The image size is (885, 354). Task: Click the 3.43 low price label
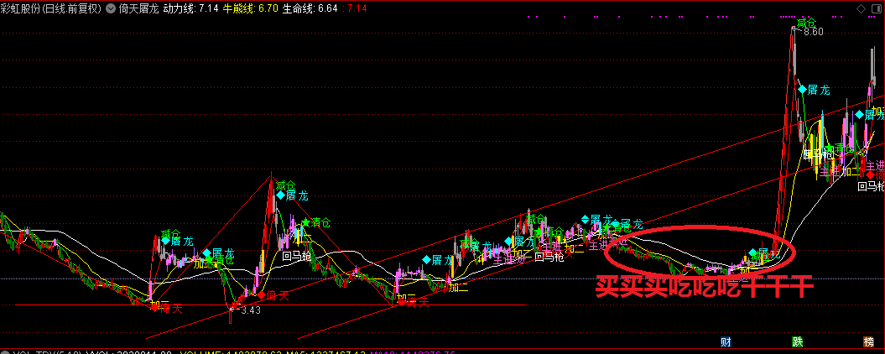pyautogui.click(x=250, y=310)
